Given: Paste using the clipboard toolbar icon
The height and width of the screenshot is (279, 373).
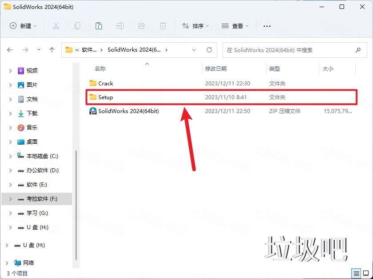Looking at the screenshot, I should coord(99,26).
